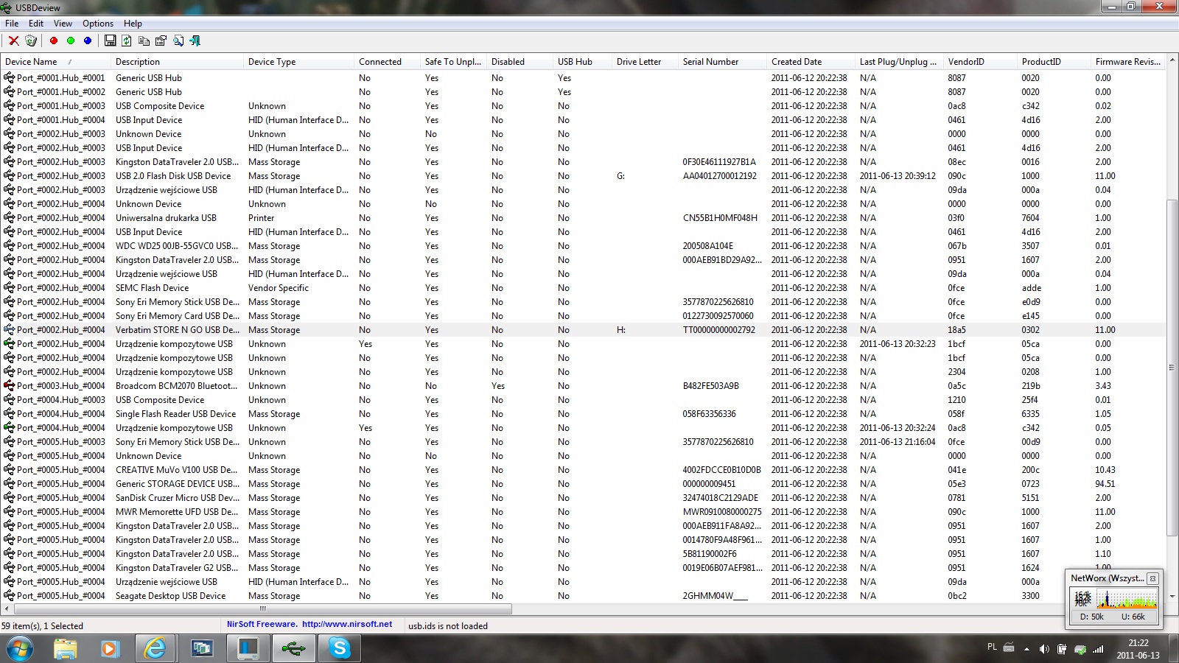The height and width of the screenshot is (663, 1179).
Task: Select the CREATIVE MuVo V100 USB row
Action: [583, 469]
